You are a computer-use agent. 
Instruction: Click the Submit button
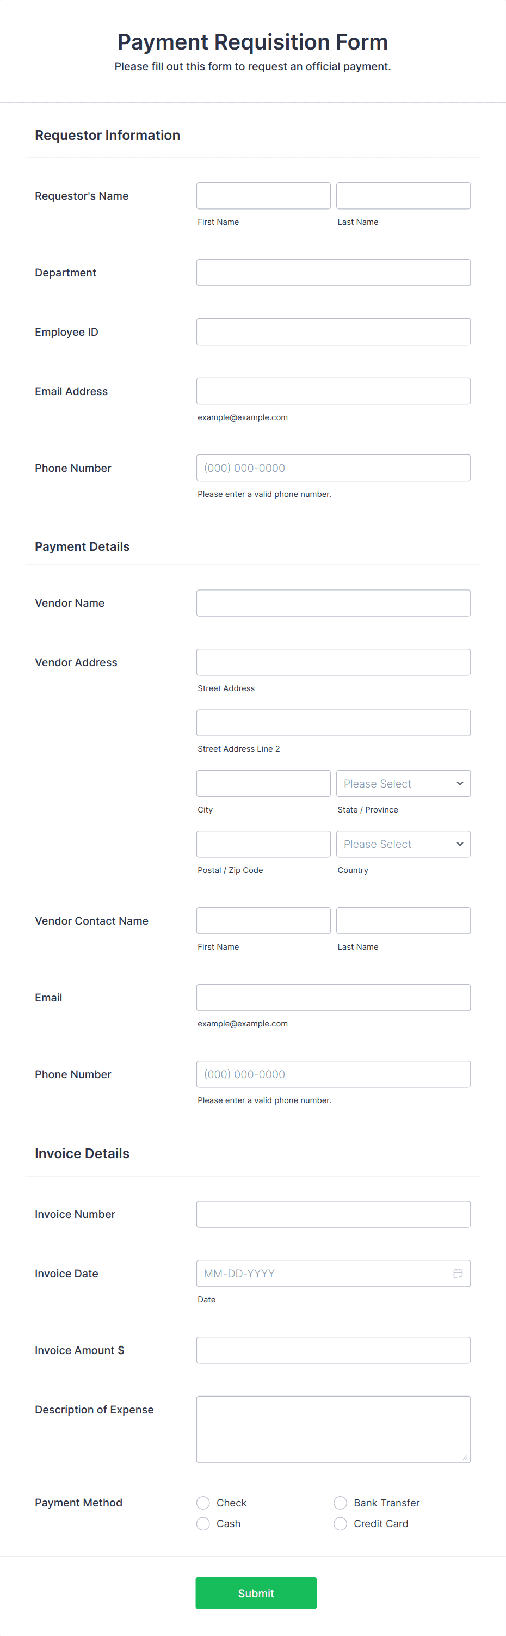click(256, 1593)
